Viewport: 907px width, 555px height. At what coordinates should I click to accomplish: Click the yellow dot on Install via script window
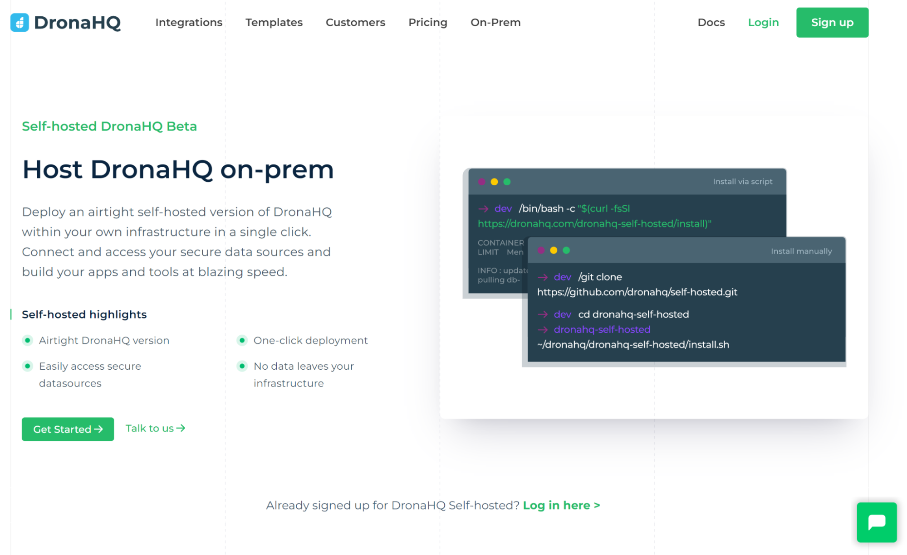click(x=494, y=181)
